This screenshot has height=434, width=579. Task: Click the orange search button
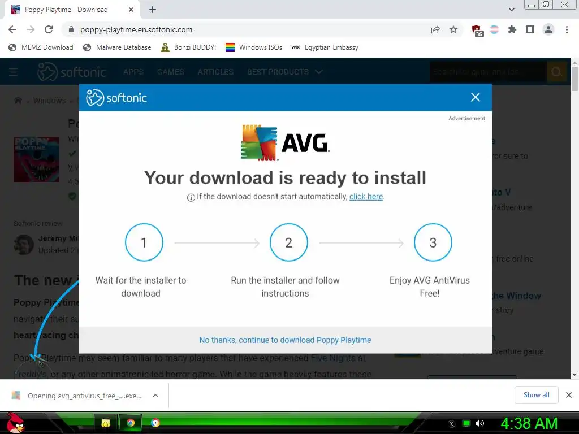556,72
